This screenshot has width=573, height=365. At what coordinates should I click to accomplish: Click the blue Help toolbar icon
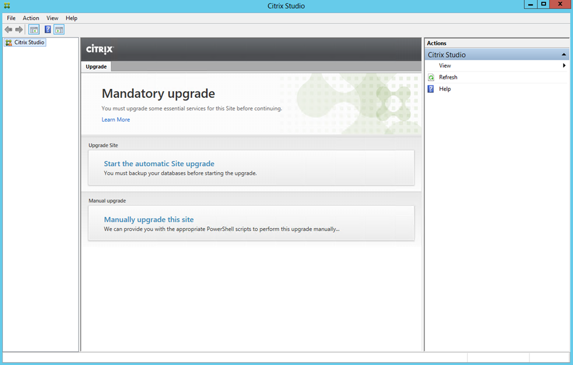[x=48, y=30]
